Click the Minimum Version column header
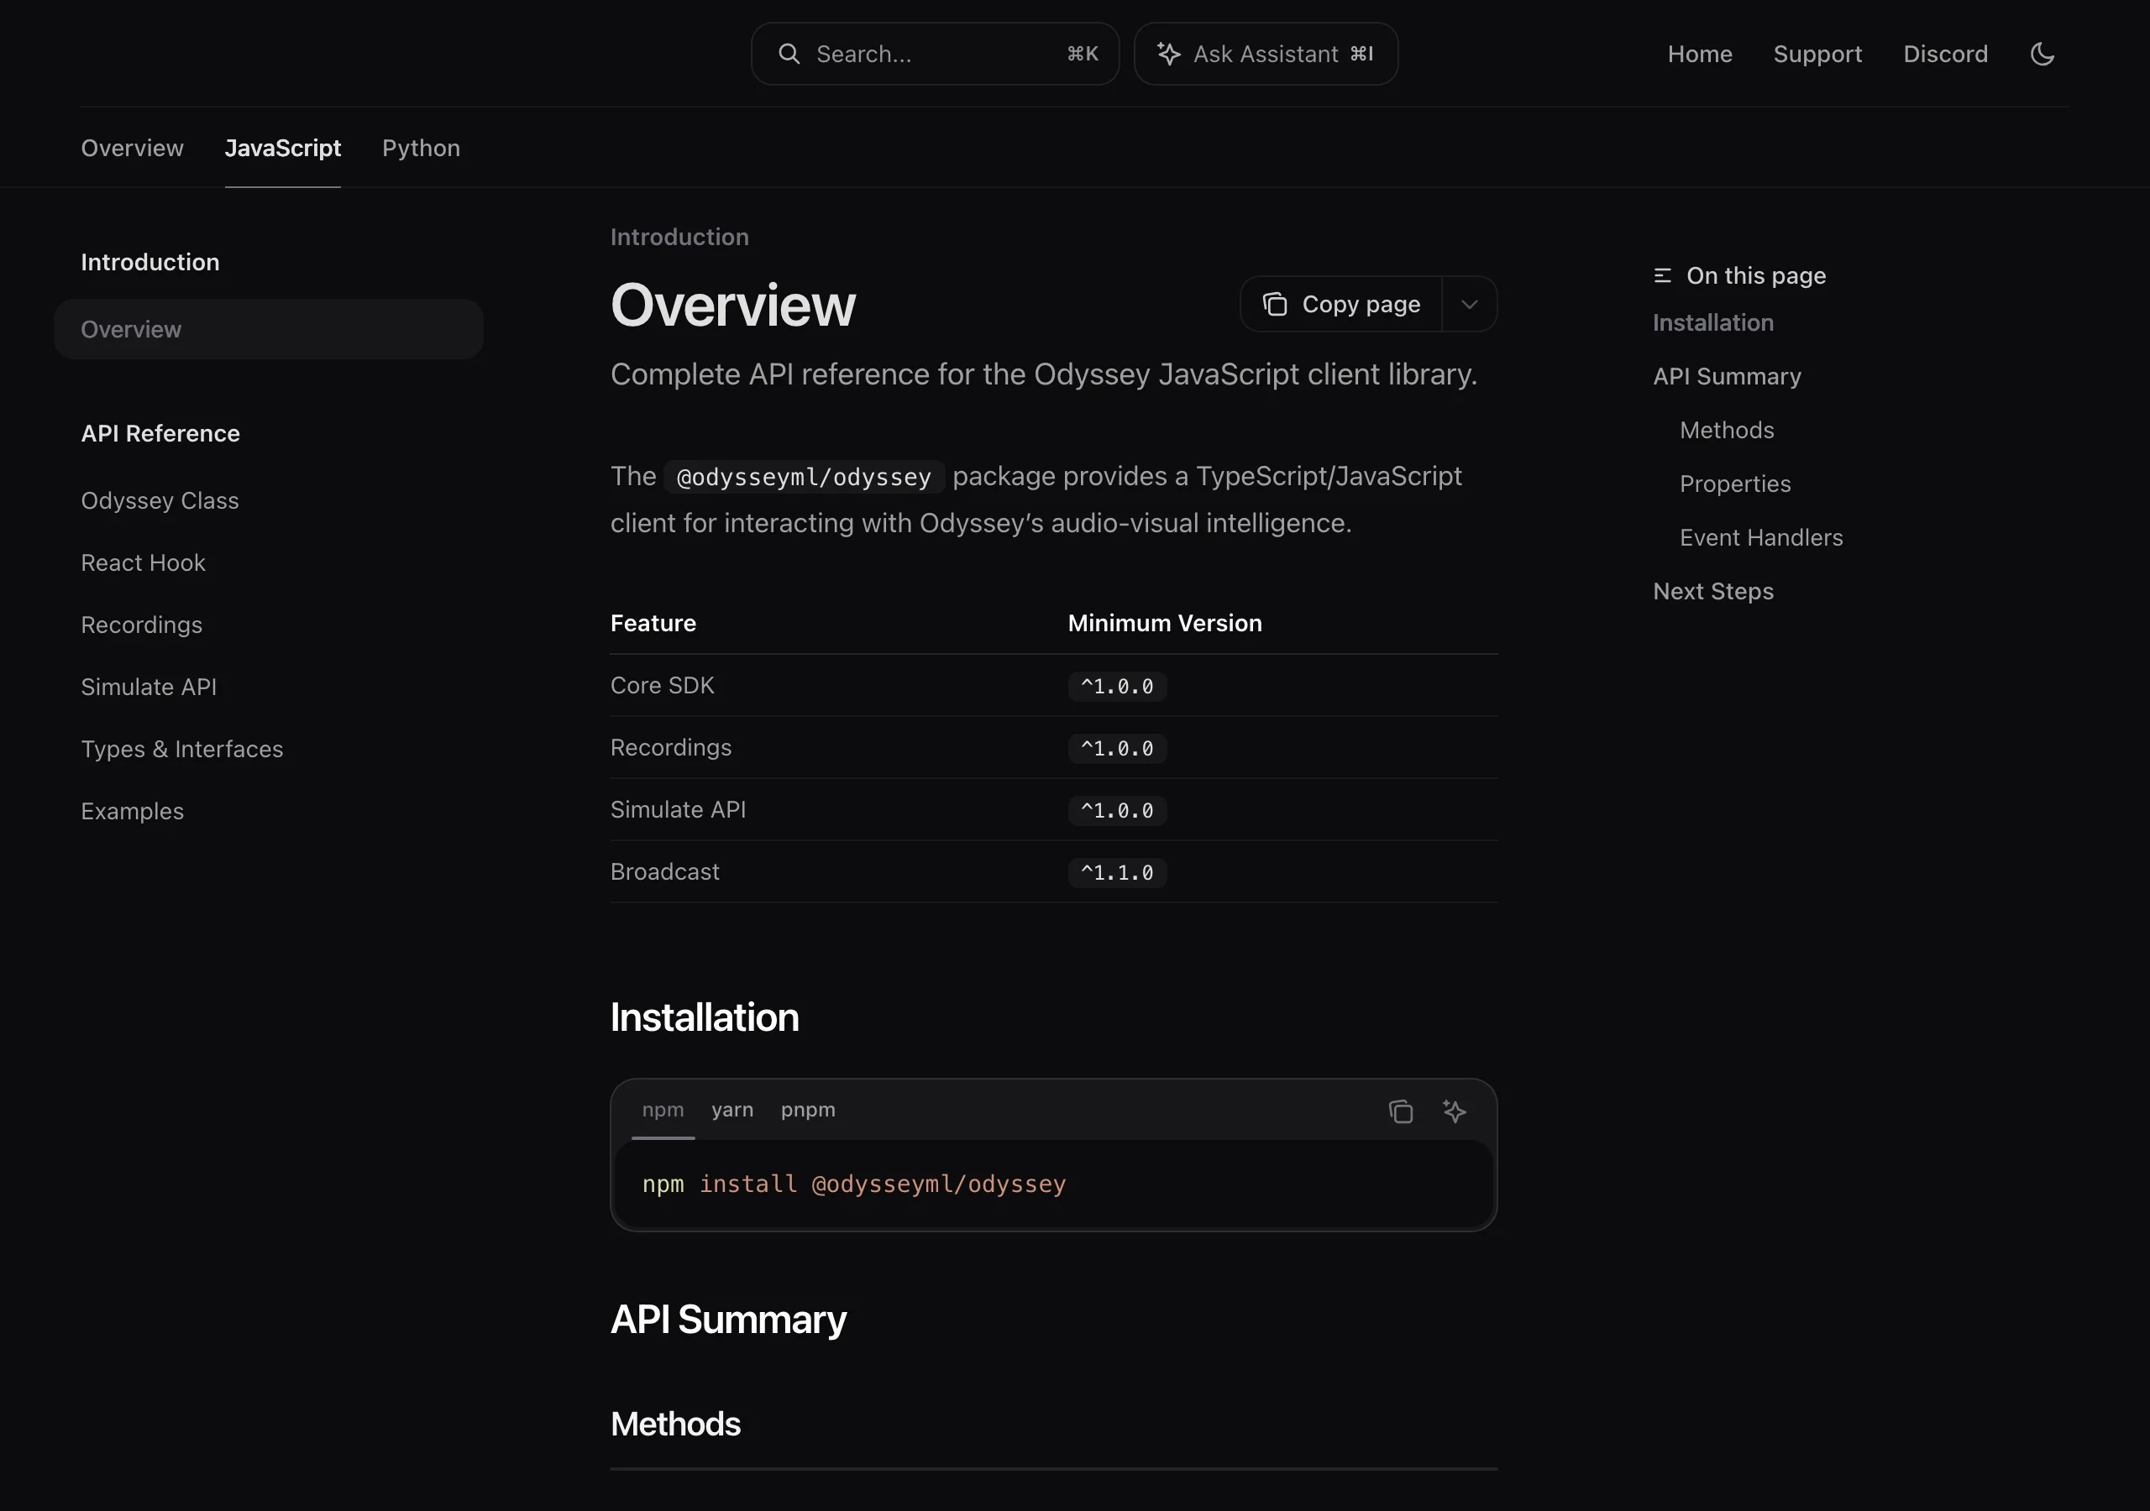Viewport: 2150px width, 1511px height. (x=1165, y=624)
